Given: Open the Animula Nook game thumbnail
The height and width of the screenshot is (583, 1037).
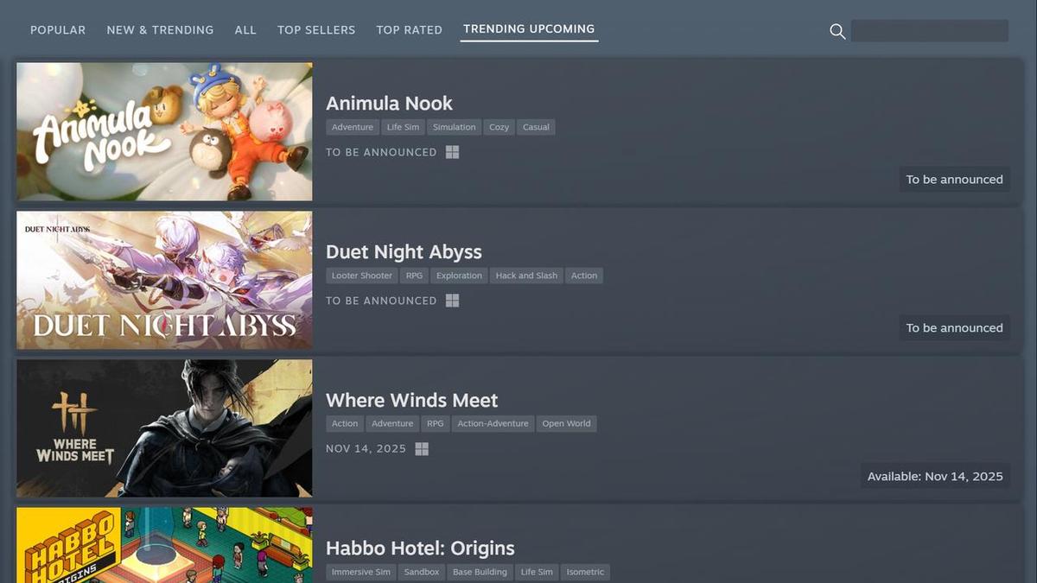Looking at the screenshot, I should [x=164, y=131].
